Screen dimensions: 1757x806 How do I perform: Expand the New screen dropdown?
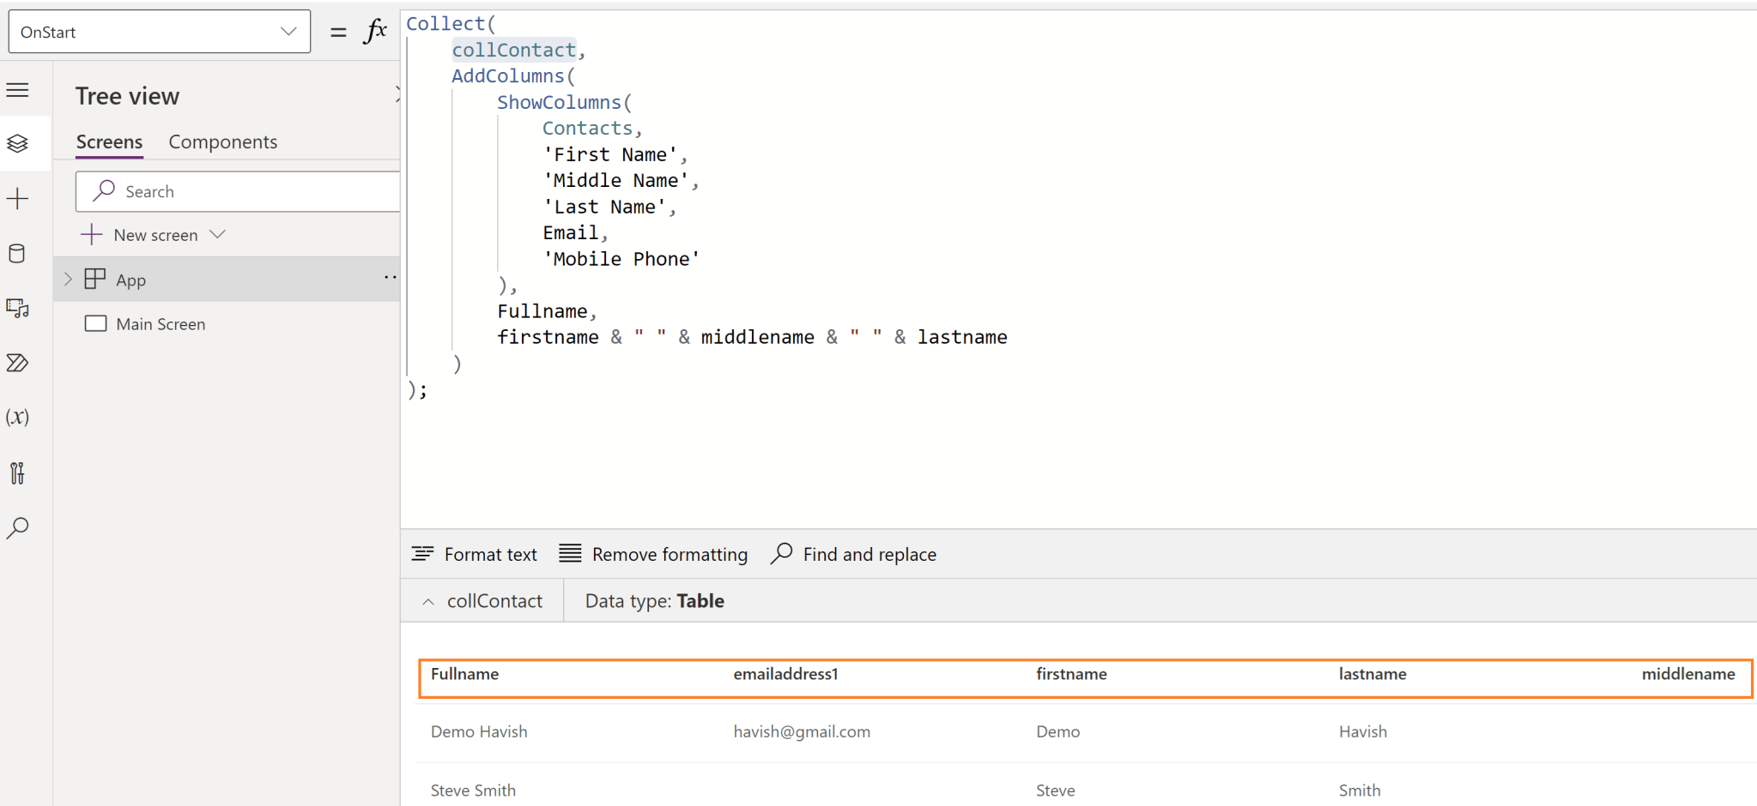217,234
